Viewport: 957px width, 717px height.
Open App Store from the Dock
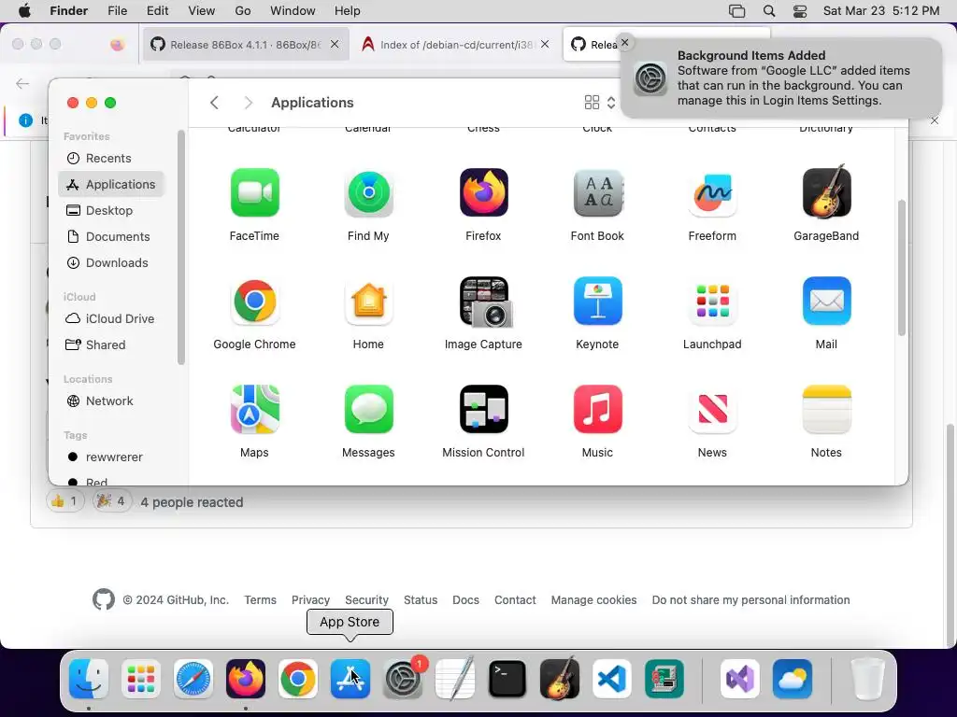point(350,679)
